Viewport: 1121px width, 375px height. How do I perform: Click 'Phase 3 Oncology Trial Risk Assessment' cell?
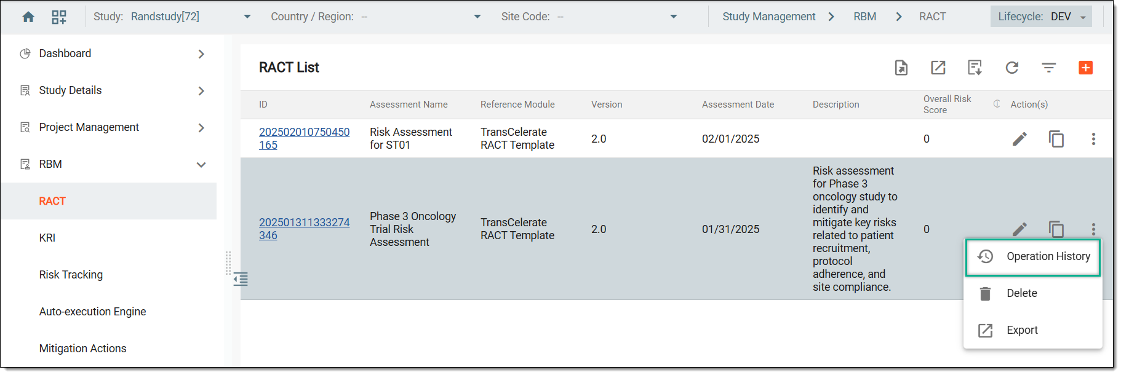point(413,229)
